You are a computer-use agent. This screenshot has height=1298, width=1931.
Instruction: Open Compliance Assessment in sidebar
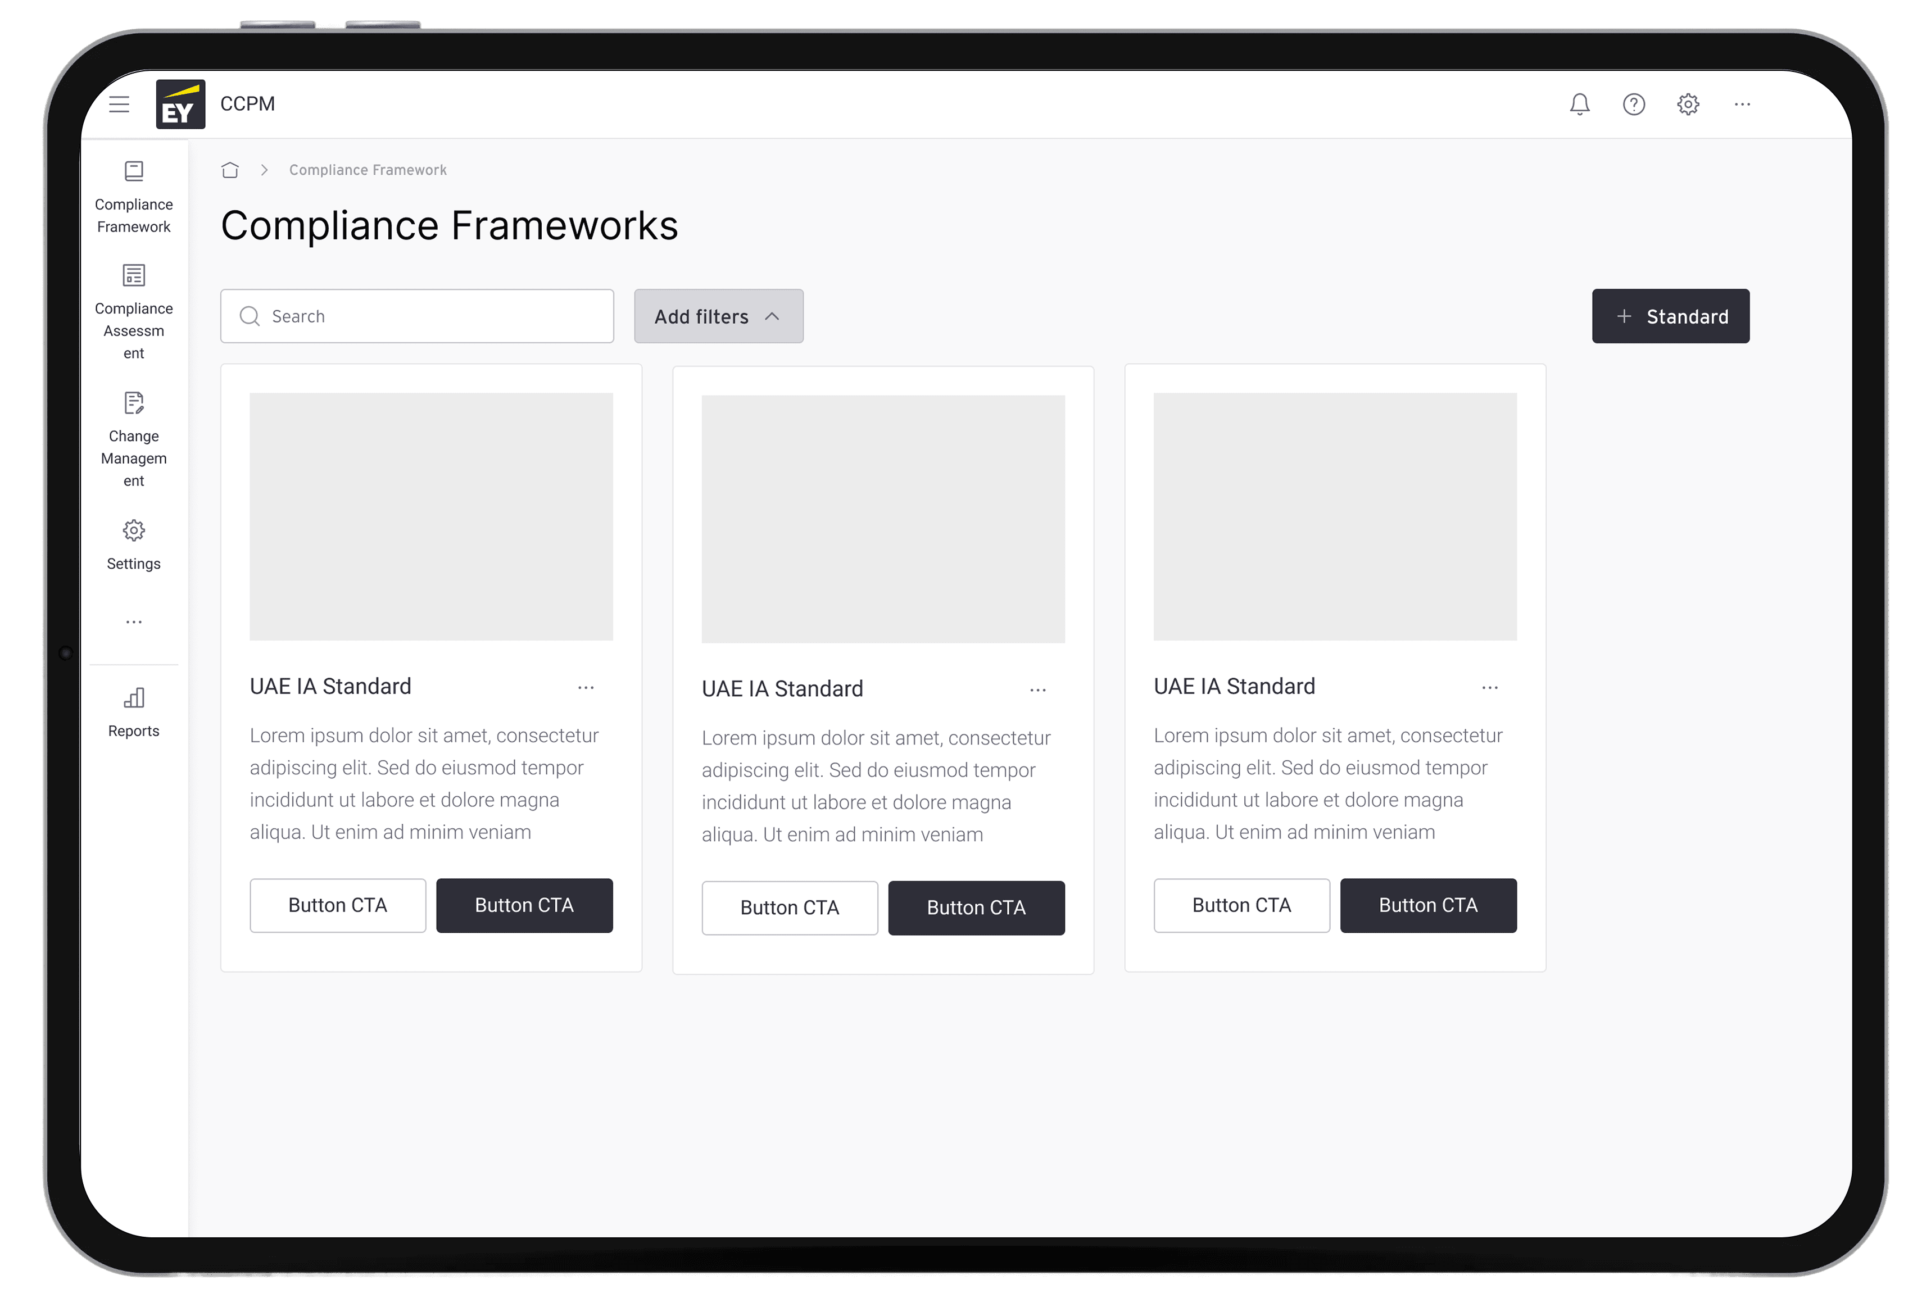pyautogui.click(x=134, y=312)
